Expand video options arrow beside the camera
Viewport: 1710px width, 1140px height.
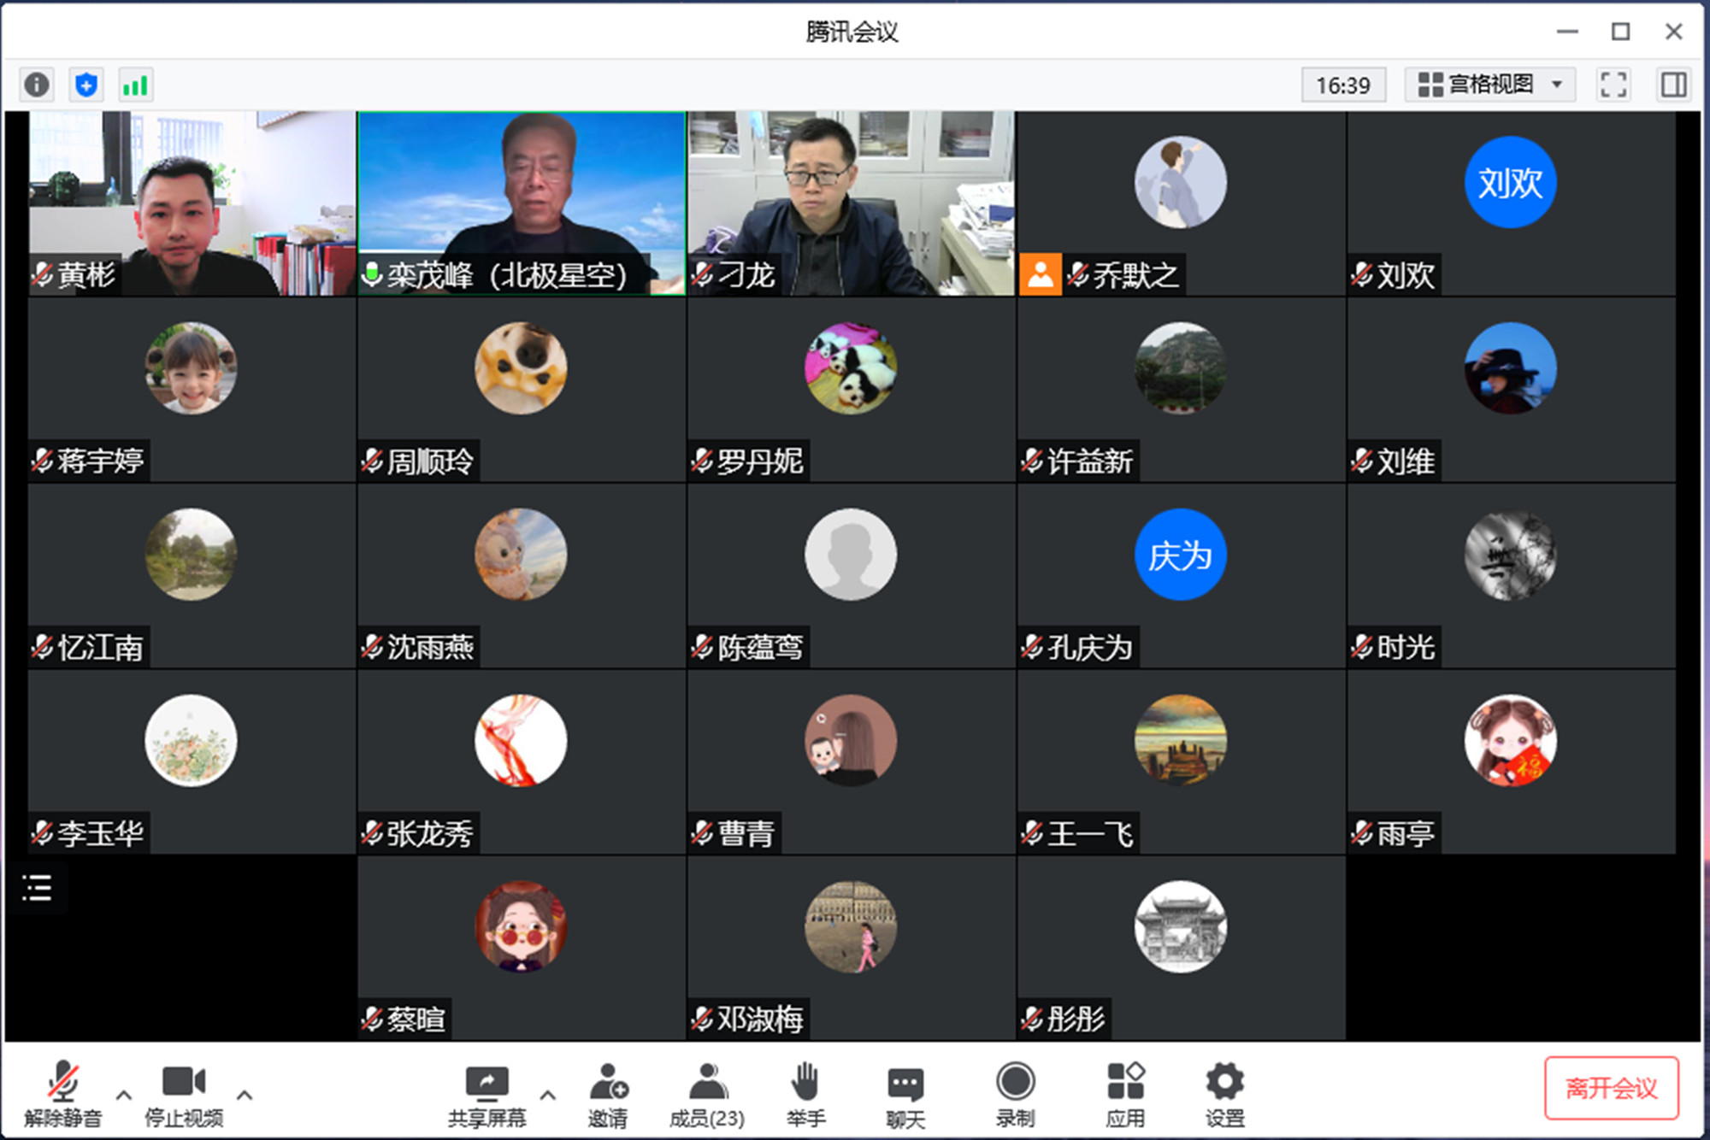click(x=245, y=1095)
